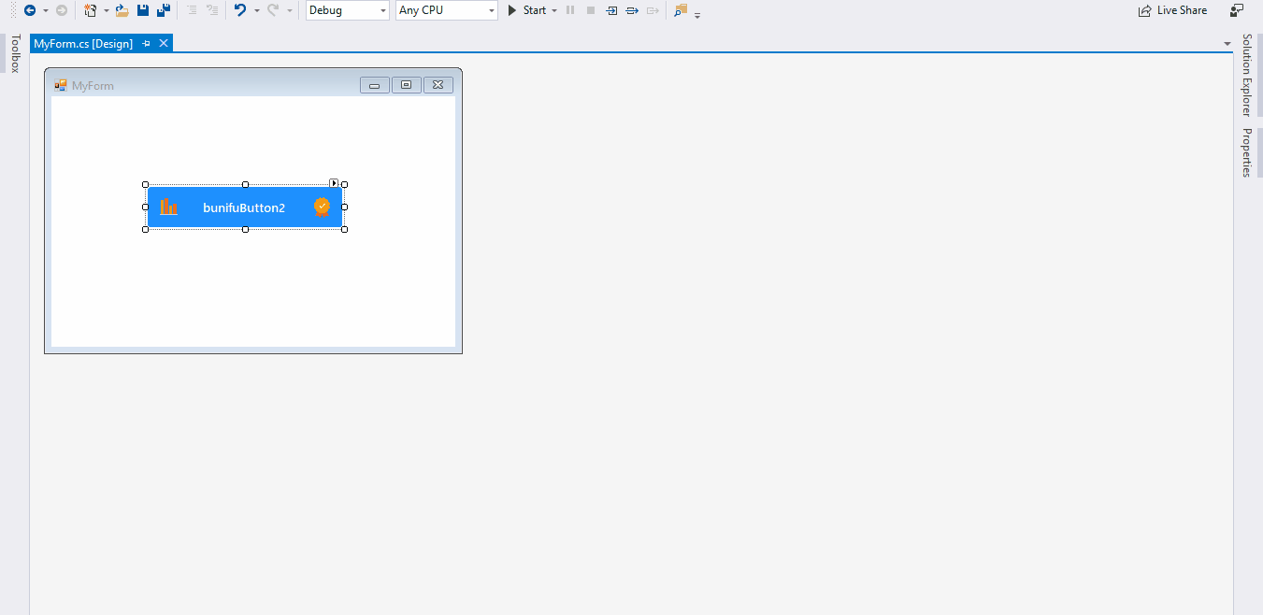The image size is (1263, 615).
Task: Click the Navigate Forward arrow icon
Action: (62, 10)
